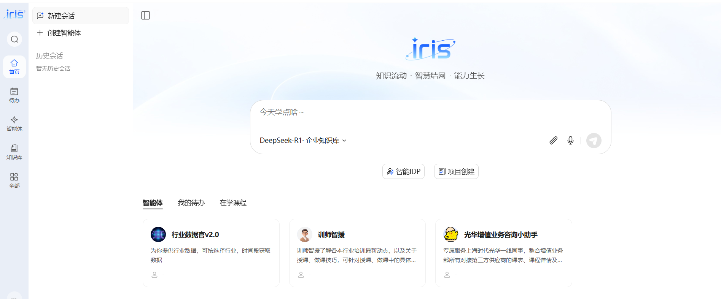The height and width of the screenshot is (299, 721).
Task: Click the 行业数据官v2.0 avatar icon
Action: 158,234
